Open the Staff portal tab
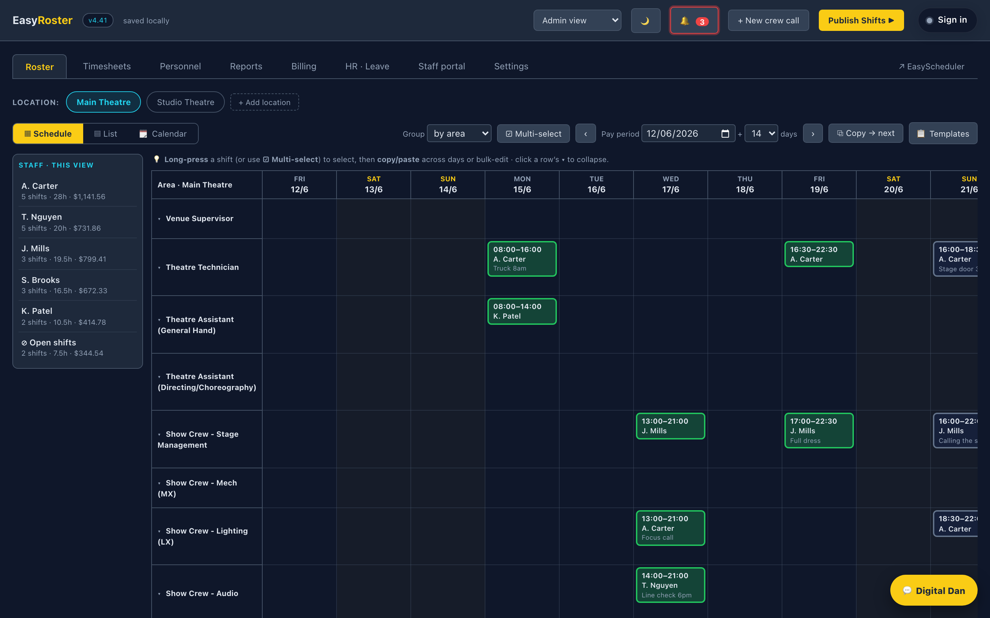This screenshot has height=618, width=990. coord(441,66)
